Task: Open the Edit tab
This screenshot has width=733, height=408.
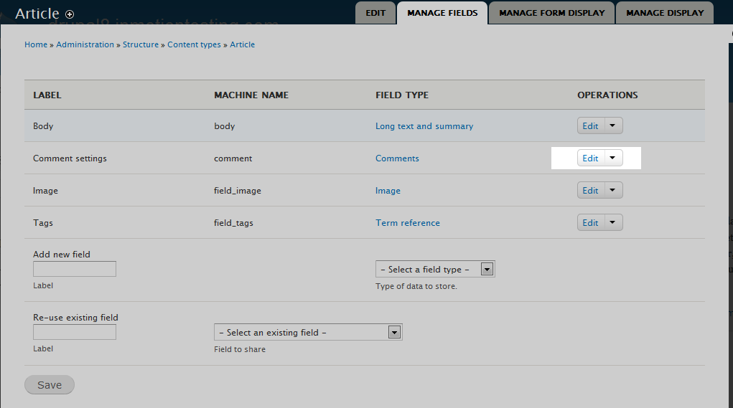Action: 375,13
